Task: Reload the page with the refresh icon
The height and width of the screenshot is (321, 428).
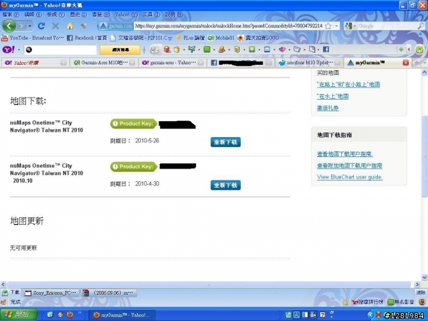Action: point(41,26)
